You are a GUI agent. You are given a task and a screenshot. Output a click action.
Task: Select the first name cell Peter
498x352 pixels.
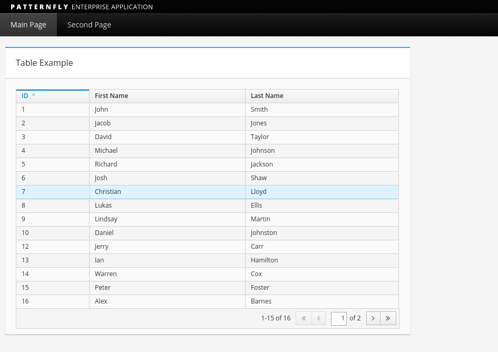click(168, 288)
